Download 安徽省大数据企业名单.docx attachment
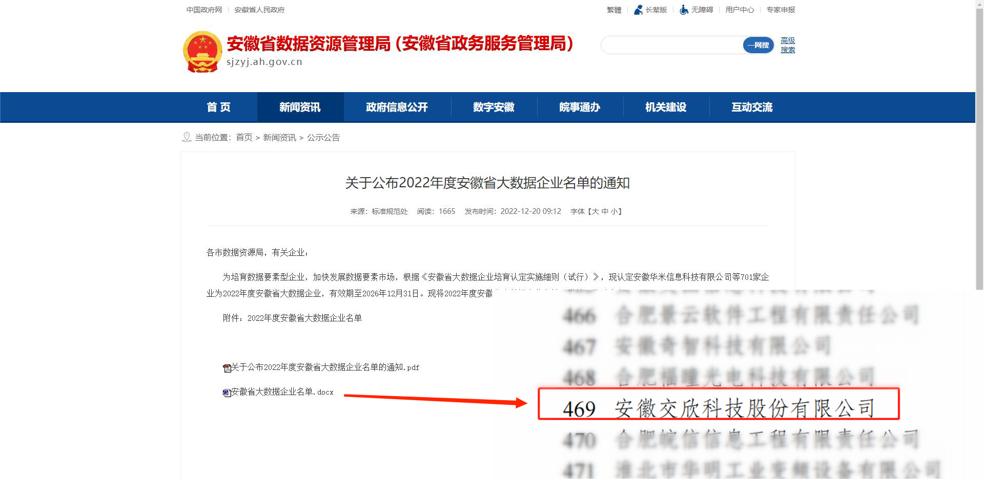984x479 pixels. [282, 392]
